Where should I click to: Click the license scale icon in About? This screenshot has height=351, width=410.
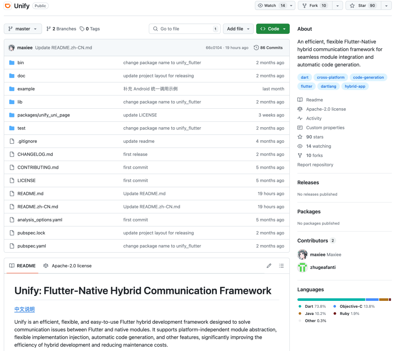[x=300, y=109]
